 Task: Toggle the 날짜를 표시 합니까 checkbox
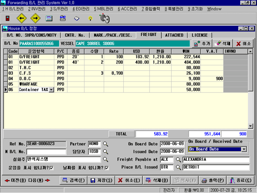click(x=107, y=168)
